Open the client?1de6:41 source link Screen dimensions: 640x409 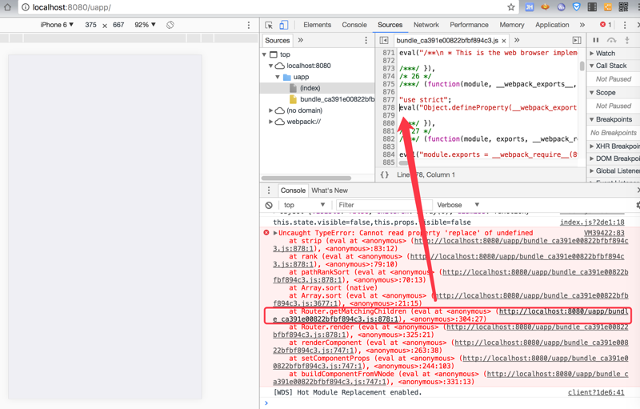tap(596, 392)
